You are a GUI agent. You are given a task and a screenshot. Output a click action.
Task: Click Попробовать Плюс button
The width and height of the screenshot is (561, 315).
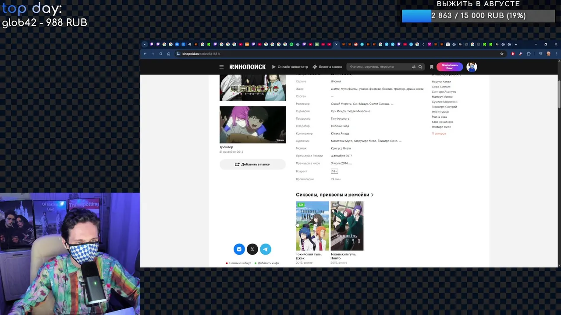click(x=450, y=67)
